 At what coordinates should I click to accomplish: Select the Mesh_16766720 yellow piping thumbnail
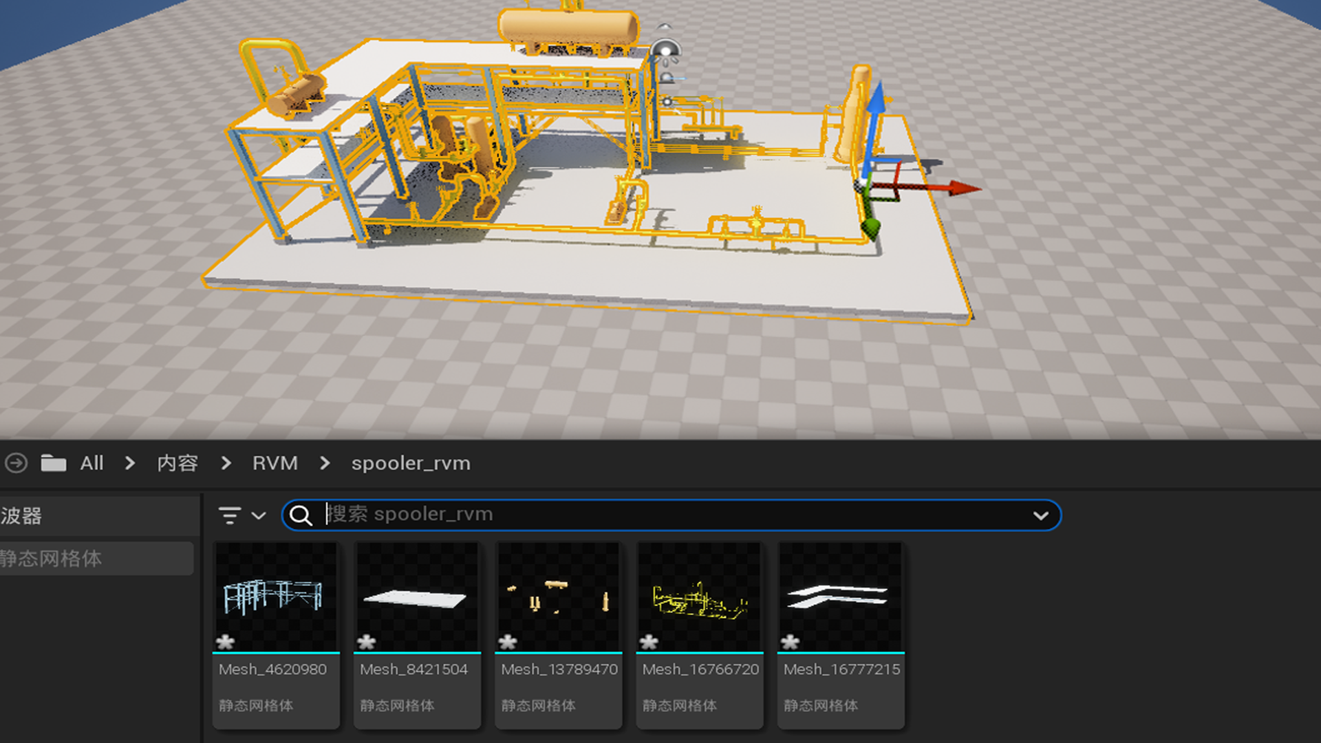point(700,597)
